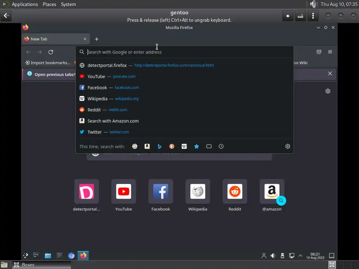Select the Reddit reddit.com suggestion
Screen dimensions: 359x269
click(x=184, y=110)
